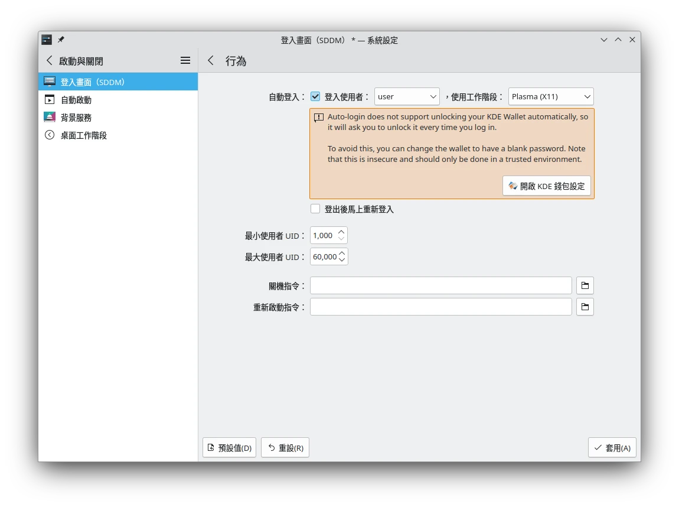Disable the 自動登入 checkbox

point(315,96)
